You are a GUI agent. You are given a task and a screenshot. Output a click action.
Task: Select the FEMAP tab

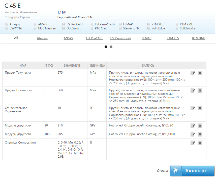coord(147,38)
